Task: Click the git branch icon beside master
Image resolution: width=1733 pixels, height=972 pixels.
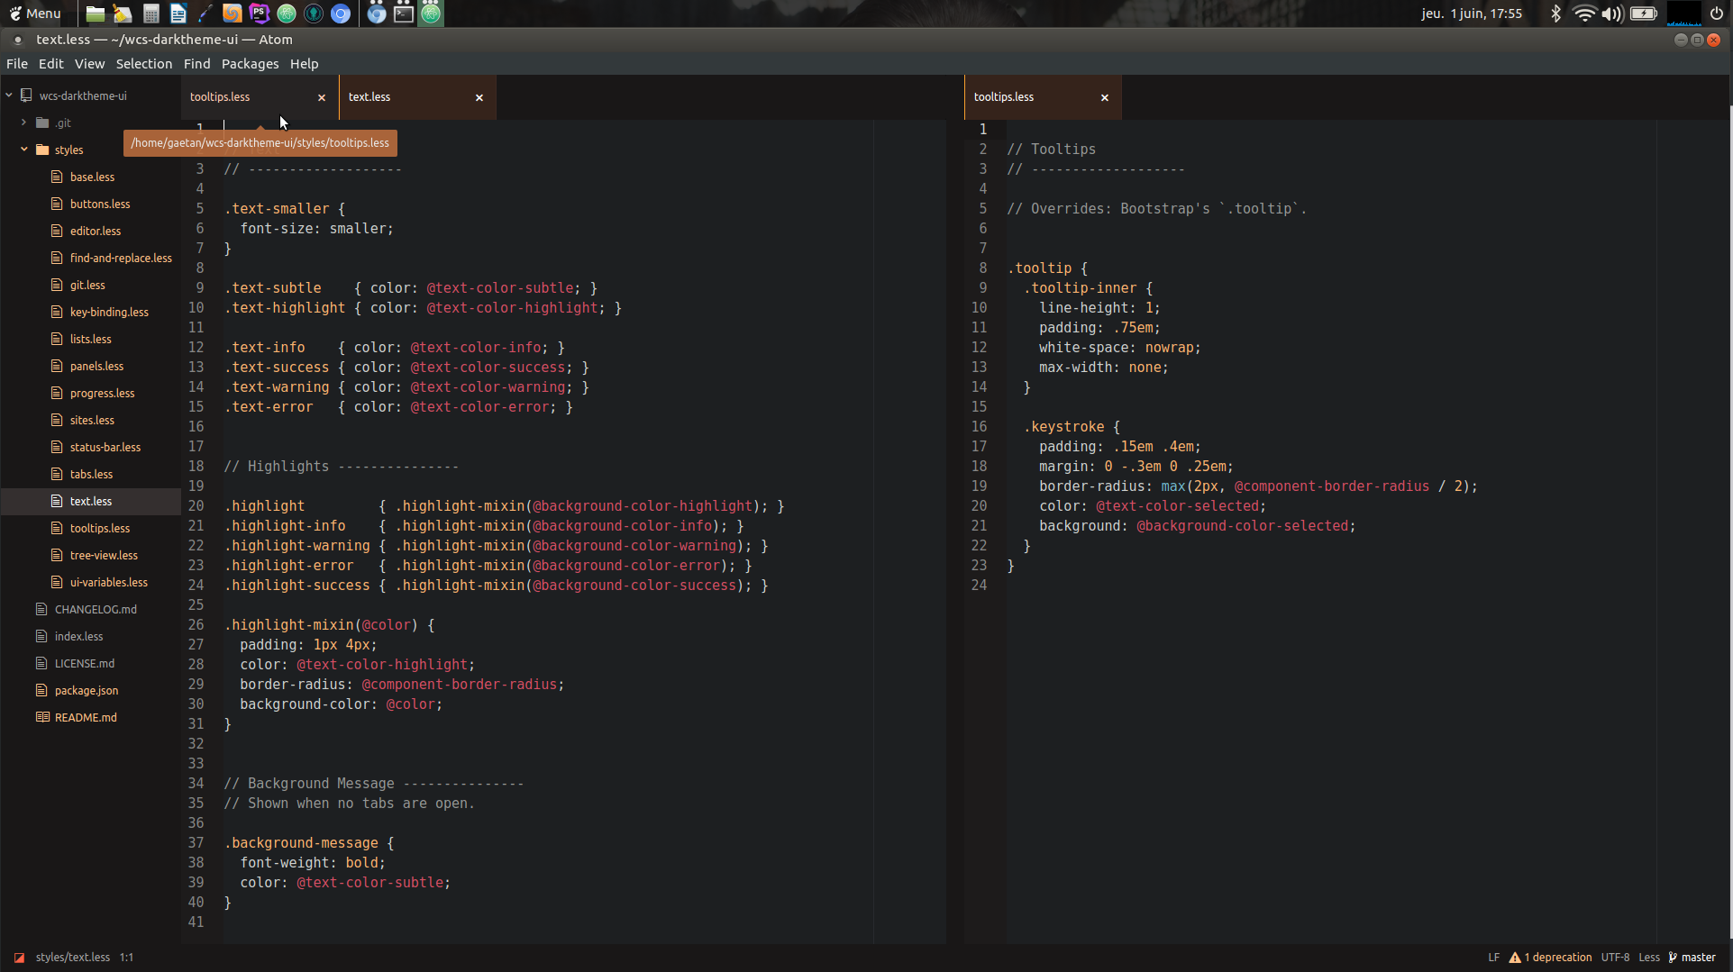Action: pos(1673,958)
